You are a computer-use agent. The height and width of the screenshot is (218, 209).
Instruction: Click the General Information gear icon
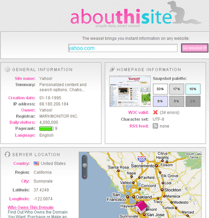(x=7, y=70)
